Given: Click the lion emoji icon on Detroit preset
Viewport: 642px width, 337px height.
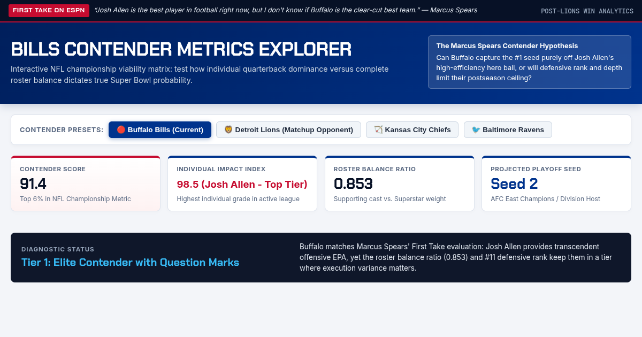Looking at the screenshot, I should (228, 129).
